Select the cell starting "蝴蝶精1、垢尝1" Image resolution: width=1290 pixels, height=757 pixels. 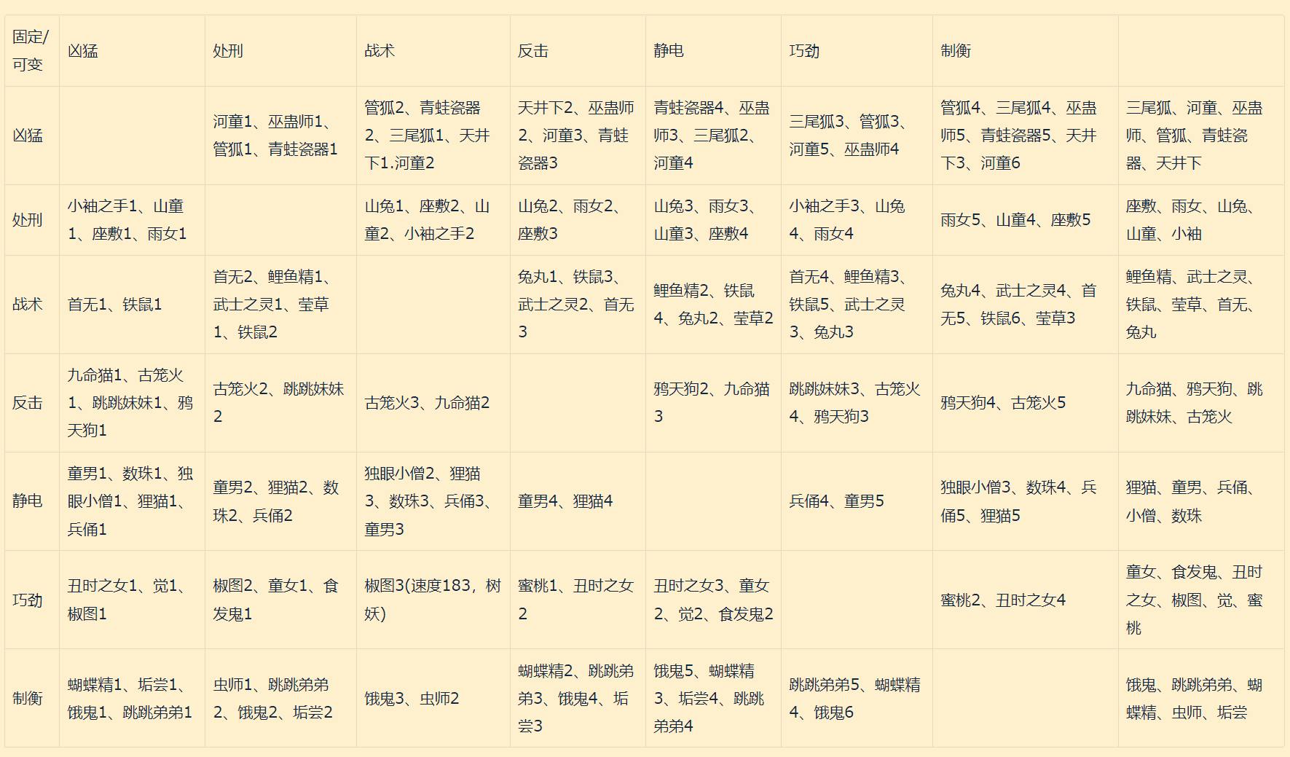point(132,698)
